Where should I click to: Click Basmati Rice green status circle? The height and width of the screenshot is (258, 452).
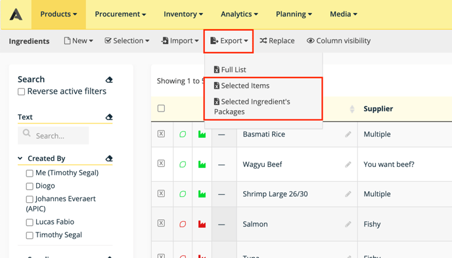(x=183, y=135)
